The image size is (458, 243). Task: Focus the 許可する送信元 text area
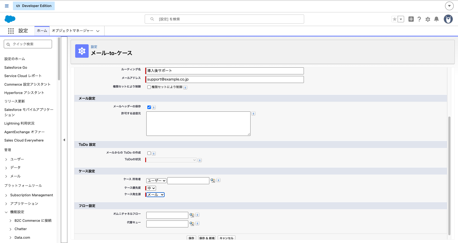[198, 124]
